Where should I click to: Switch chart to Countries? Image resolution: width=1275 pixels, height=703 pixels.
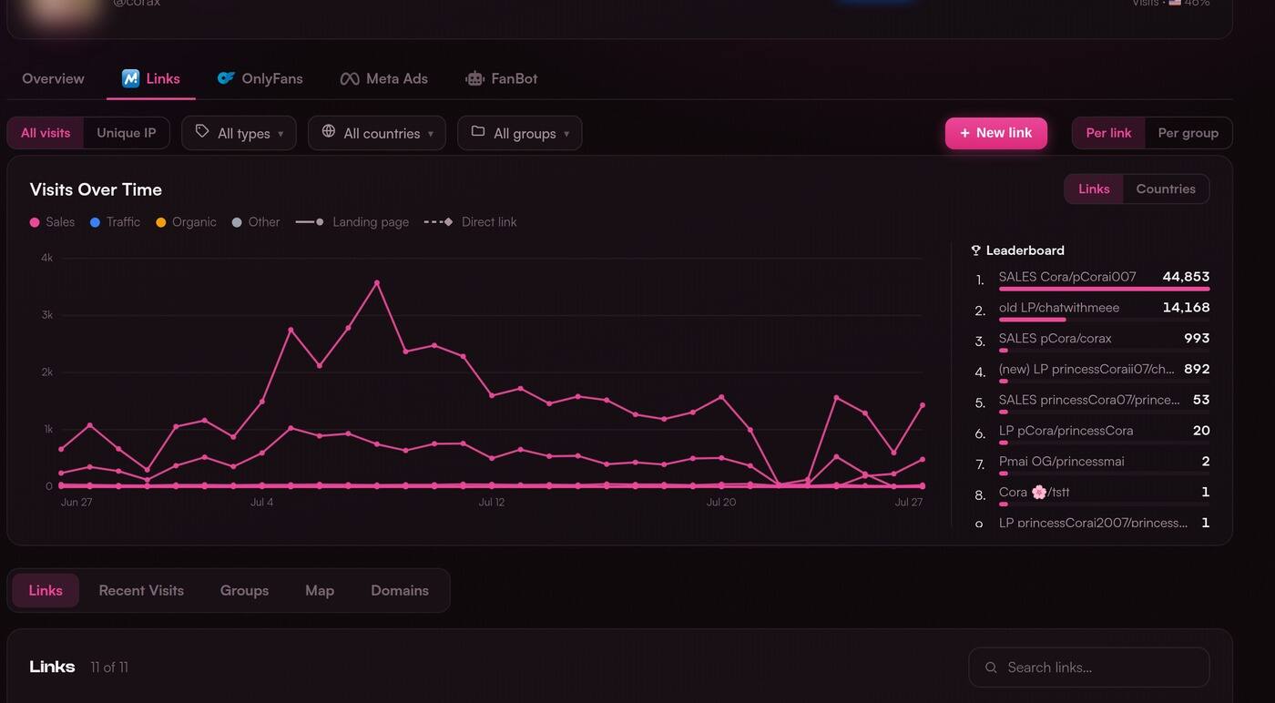pos(1166,189)
